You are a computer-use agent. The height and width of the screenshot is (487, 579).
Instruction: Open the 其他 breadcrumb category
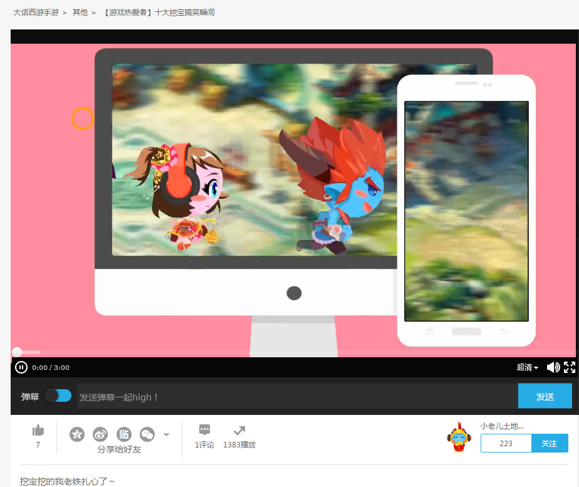tap(80, 13)
